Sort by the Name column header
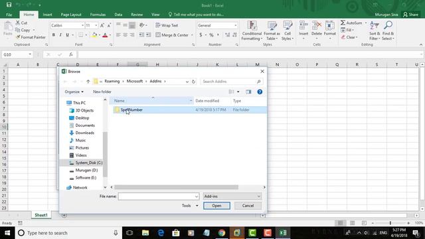 [x=151, y=101]
